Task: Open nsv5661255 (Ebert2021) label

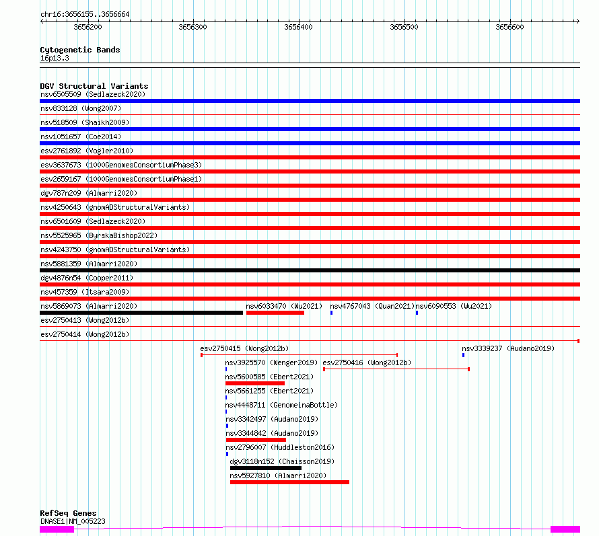Action: pyautogui.click(x=269, y=391)
